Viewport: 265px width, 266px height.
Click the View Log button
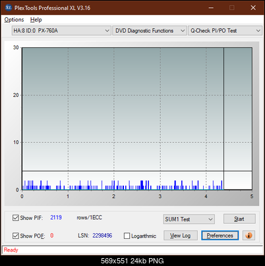(181, 236)
